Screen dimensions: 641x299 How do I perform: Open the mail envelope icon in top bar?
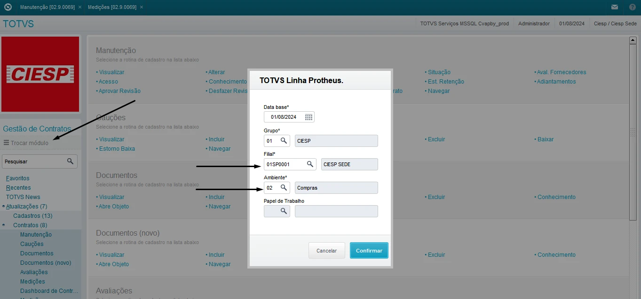pyautogui.click(x=615, y=7)
